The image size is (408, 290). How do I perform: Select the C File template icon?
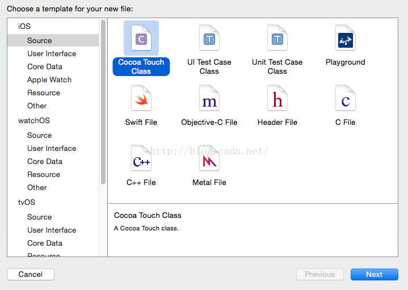pyautogui.click(x=346, y=98)
